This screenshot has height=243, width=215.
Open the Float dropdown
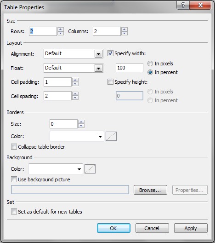click(99, 68)
